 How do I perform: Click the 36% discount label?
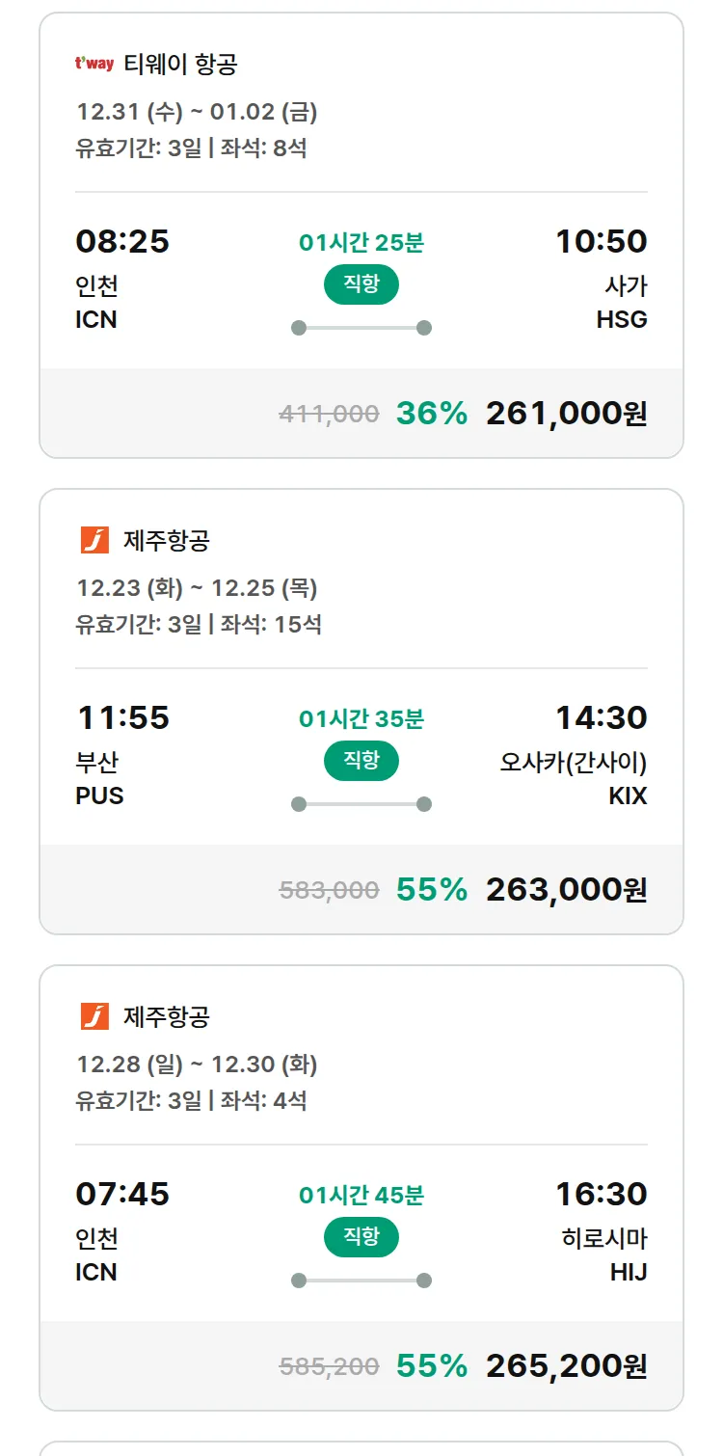click(431, 414)
